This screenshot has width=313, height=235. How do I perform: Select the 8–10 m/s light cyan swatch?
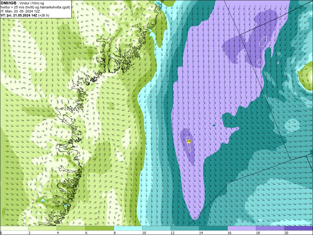(128, 228)
